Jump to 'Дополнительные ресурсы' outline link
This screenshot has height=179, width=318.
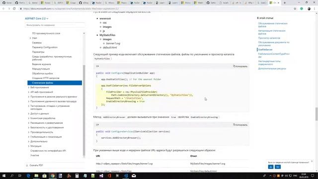point(272,69)
